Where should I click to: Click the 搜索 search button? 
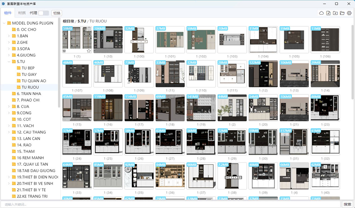[x=347, y=204]
